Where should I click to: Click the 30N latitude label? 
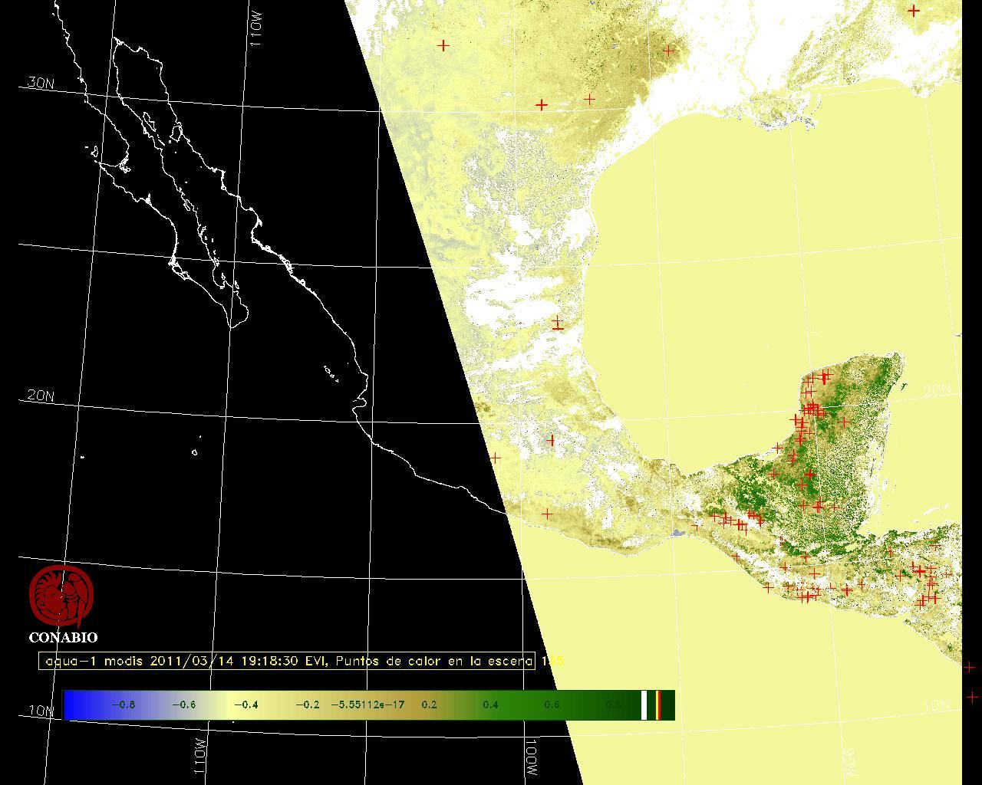pyautogui.click(x=40, y=83)
